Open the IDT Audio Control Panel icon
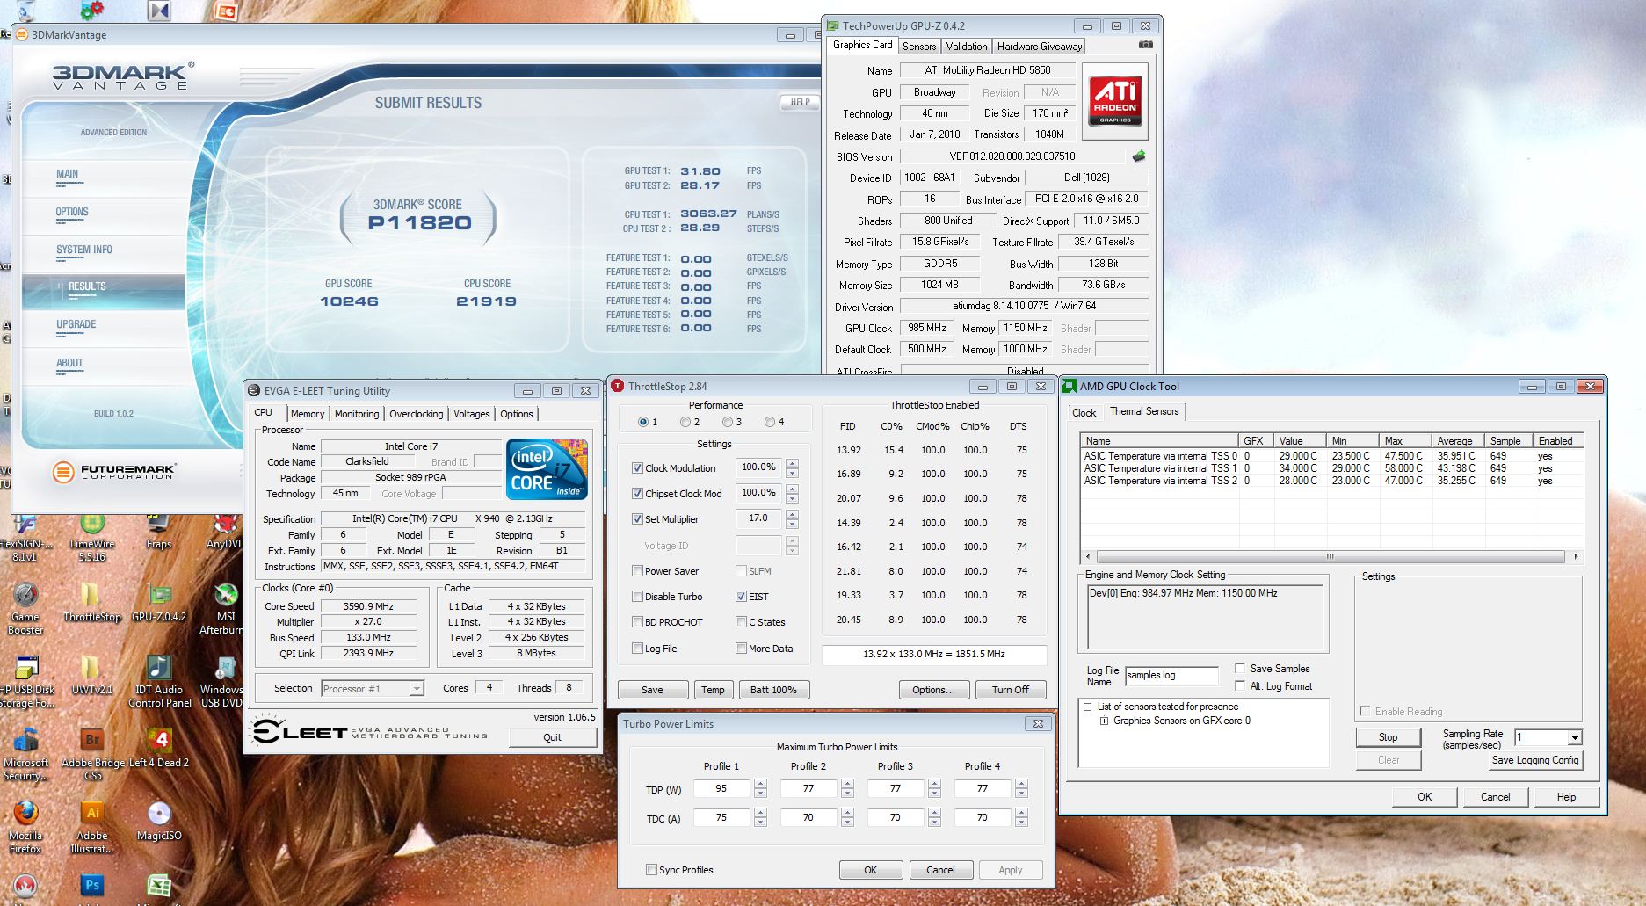This screenshot has width=1646, height=906. (x=159, y=681)
